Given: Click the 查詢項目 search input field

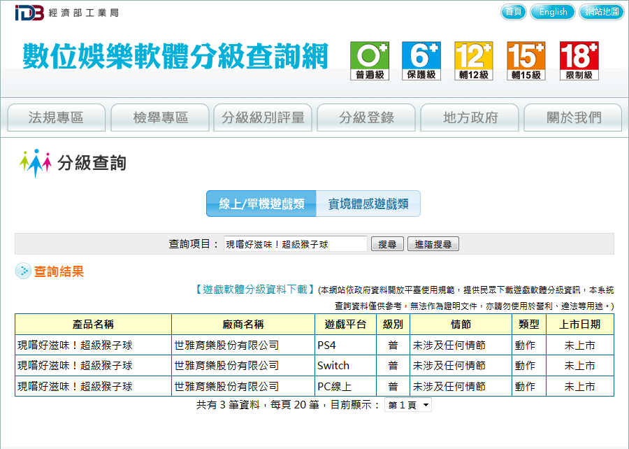Looking at the screenshot, I should 295,244.
